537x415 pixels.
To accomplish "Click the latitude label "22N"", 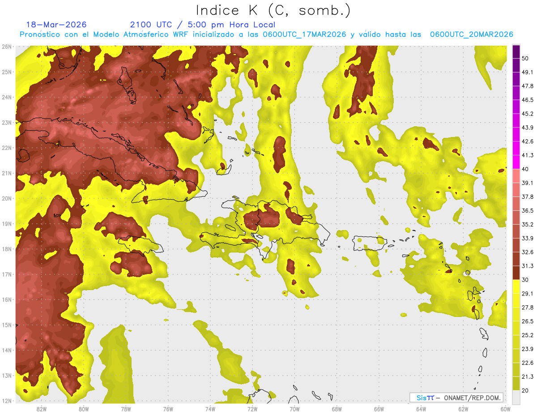I will 7,148.
